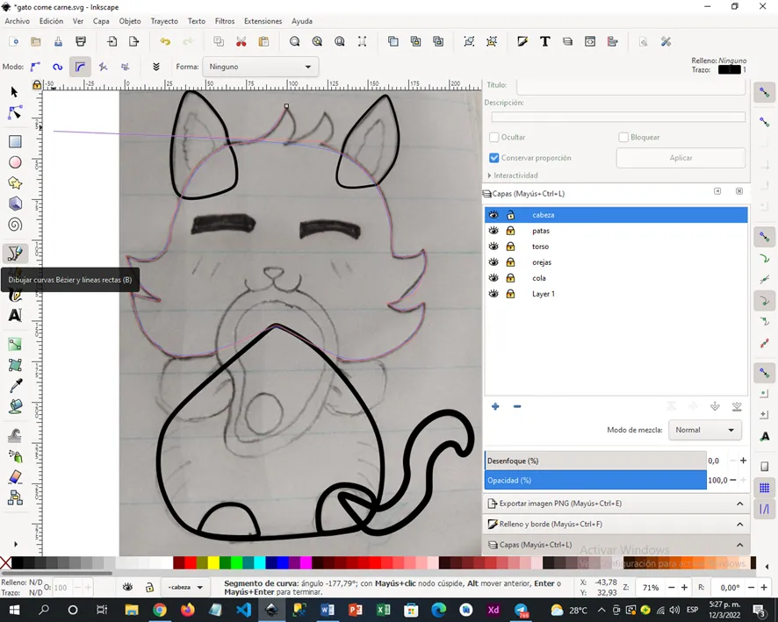The width and height of the screenshot is (778, 622).
Task: Click the Paste clipboard icon
Action: click(263, 41)
